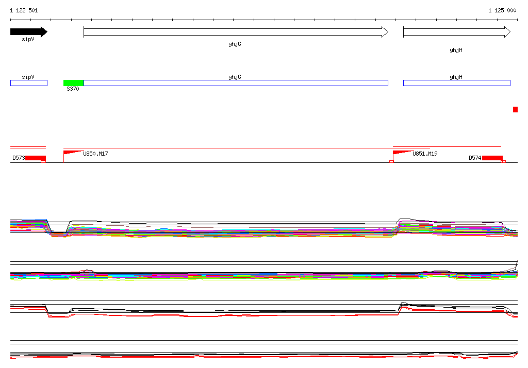
Task: Click the yhjH label under gene arrow
Action: [x=456, y=50]
